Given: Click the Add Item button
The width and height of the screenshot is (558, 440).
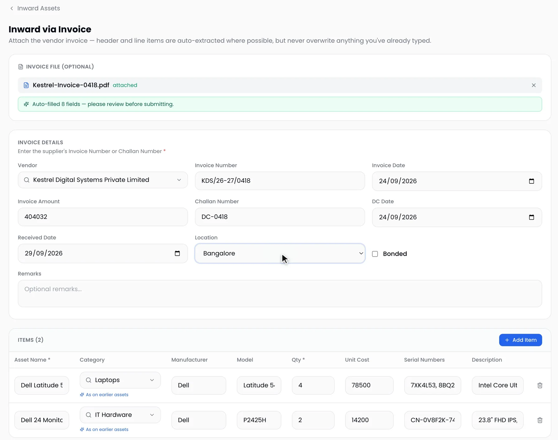Looking at the screenshot, I should tap(520, 340).
